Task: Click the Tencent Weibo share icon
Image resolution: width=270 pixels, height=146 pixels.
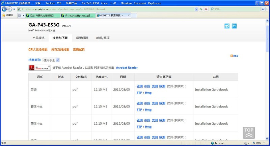Action: tap(234, 26)
